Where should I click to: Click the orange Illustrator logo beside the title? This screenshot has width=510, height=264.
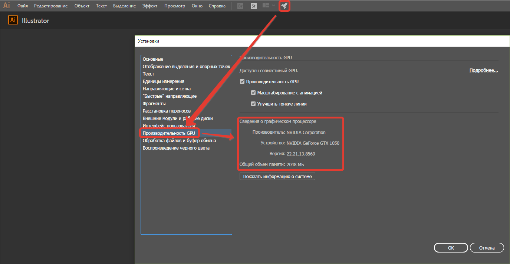13,20
